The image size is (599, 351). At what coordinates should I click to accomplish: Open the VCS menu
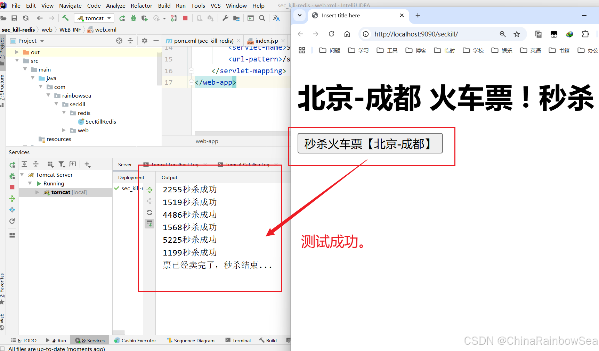216,6
